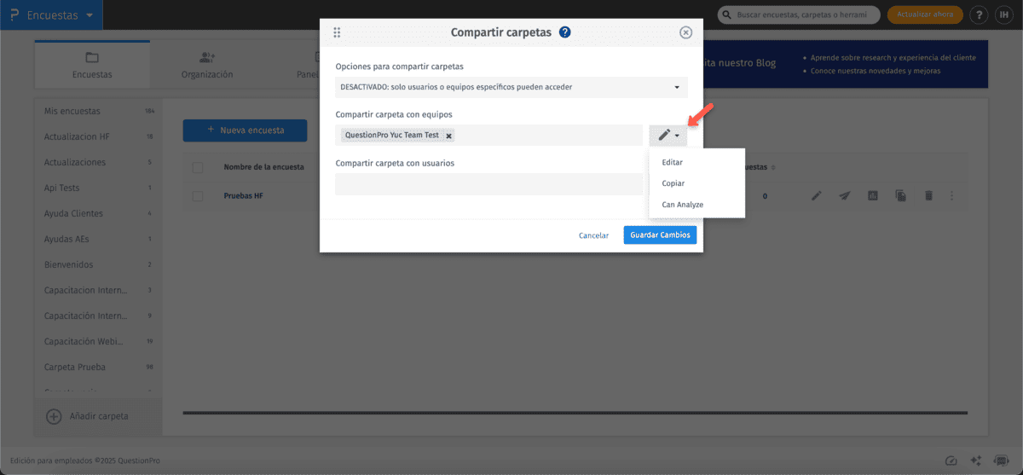Pick Can Analyze permission option
Image resolution: width=1023 pixels, height=475 pixels.
point(682,205)
